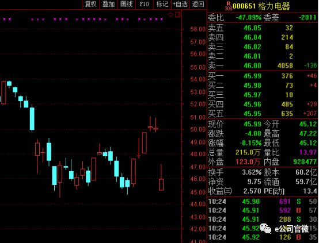This screenshot has height=243, width=319.
Task: Click the 58.00 label on price axis
Action: pyautogui.click(x=198, y=29)
